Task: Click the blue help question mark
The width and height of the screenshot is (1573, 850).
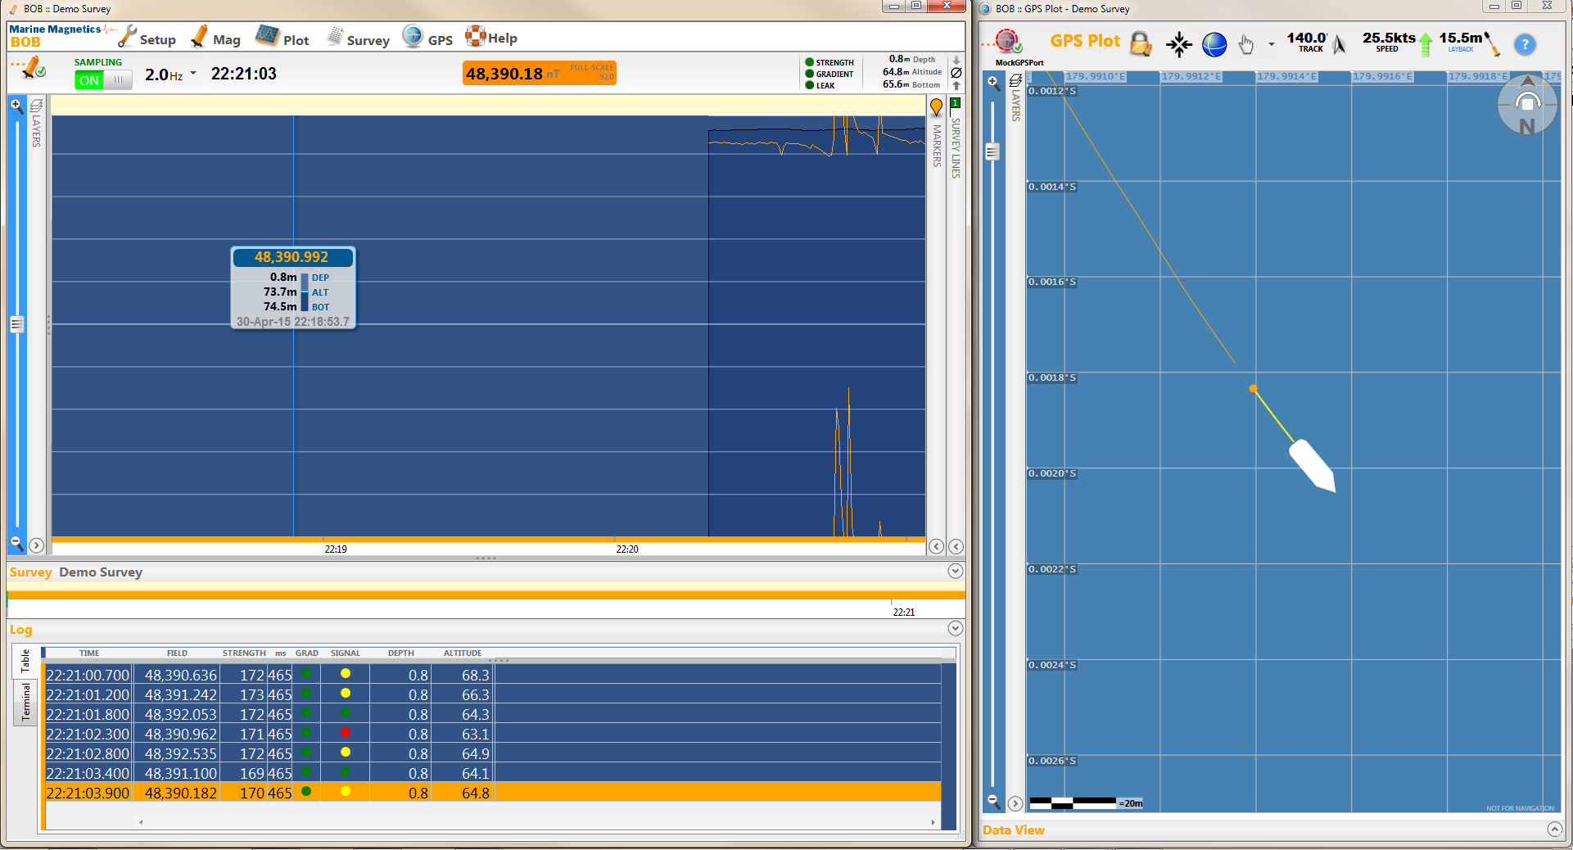Action: (x=1525, y=45)
